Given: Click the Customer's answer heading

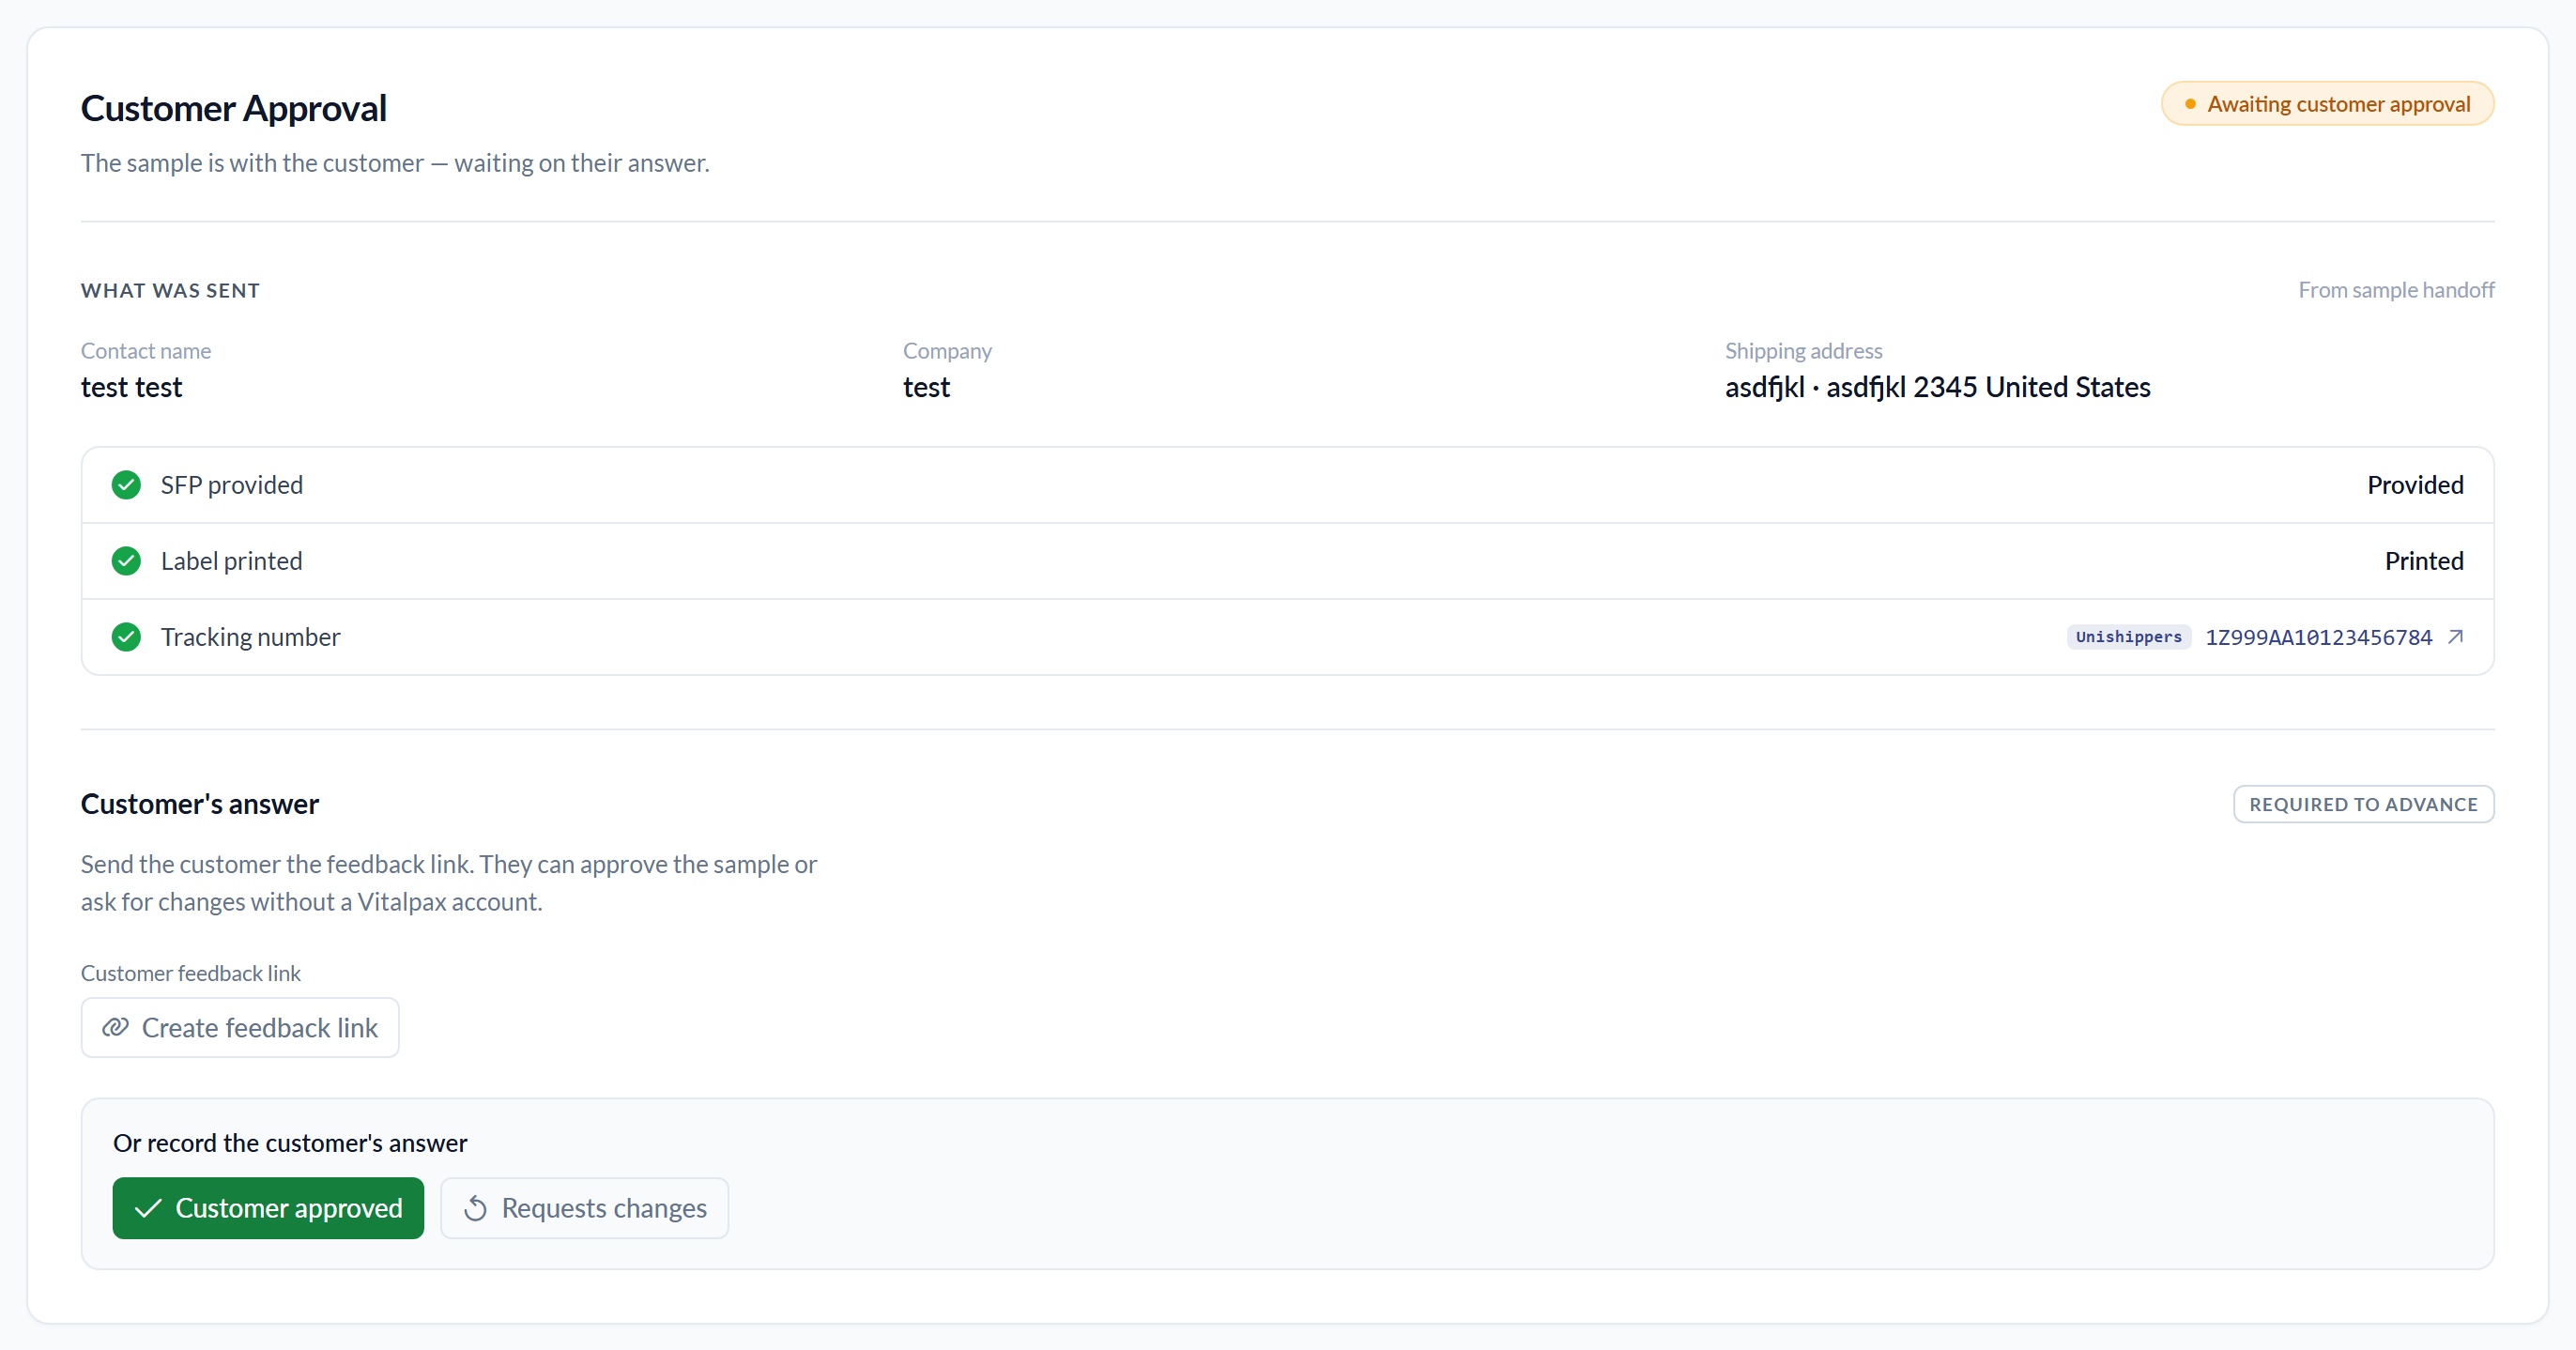Looking at the screenshot, I should [200, 804].
